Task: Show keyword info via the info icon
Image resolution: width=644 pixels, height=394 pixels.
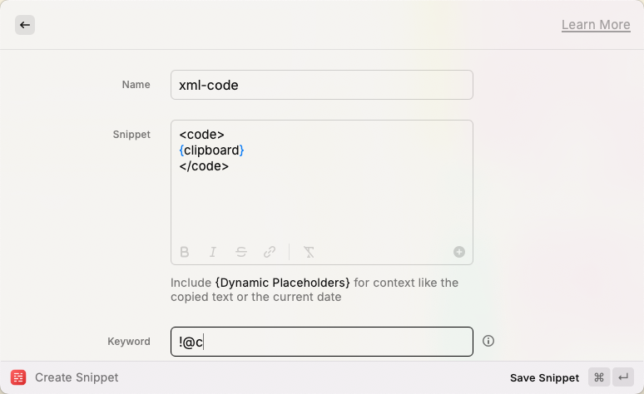Action: click(488, 341)
